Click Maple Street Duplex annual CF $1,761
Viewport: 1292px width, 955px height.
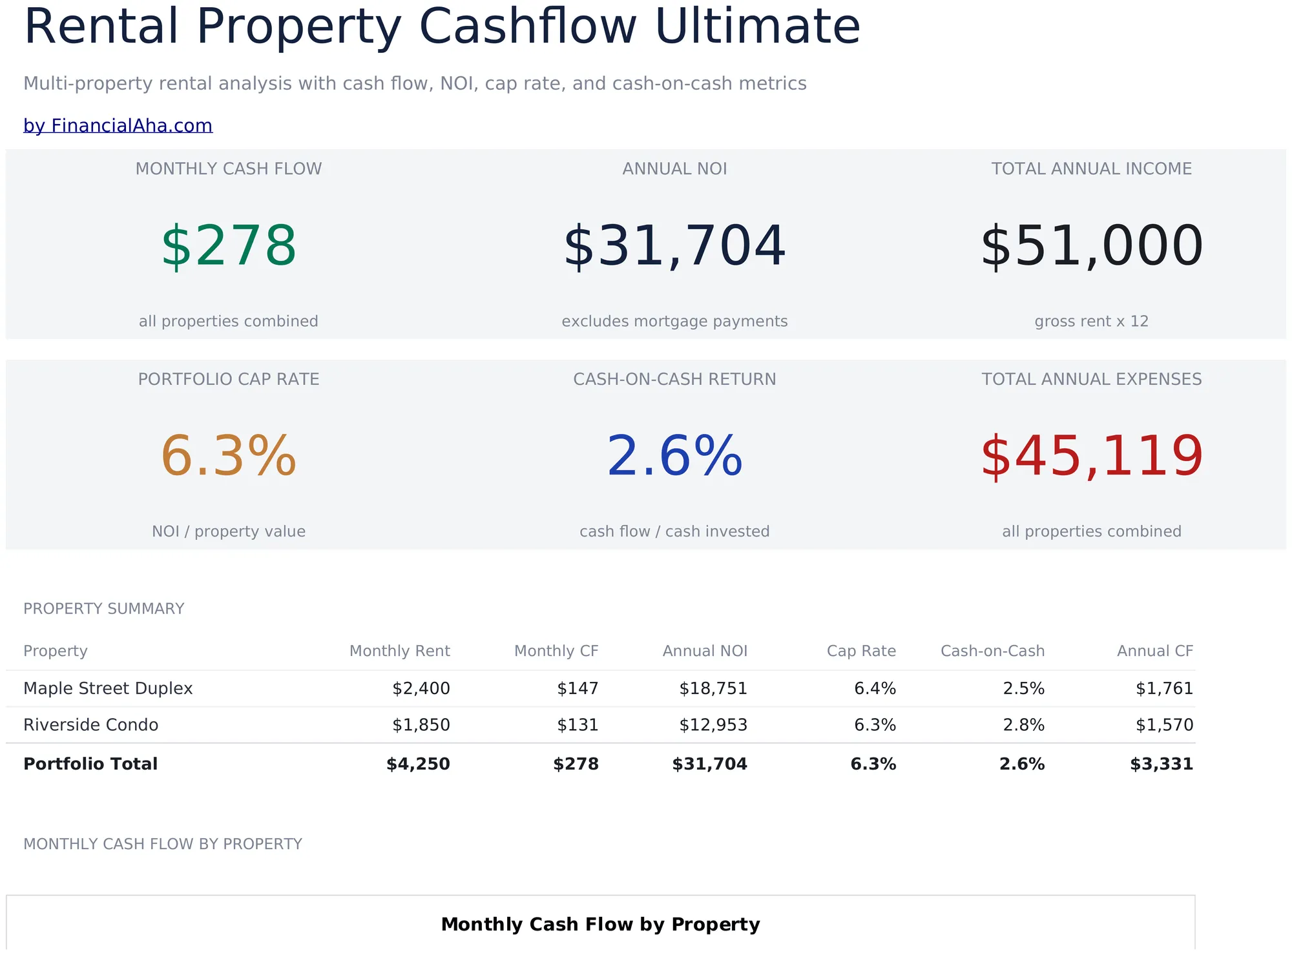tap(1165, 688)
